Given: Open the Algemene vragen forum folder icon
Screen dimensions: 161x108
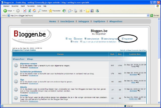Looking at the screenshot, I should click(x=16, y=66).
